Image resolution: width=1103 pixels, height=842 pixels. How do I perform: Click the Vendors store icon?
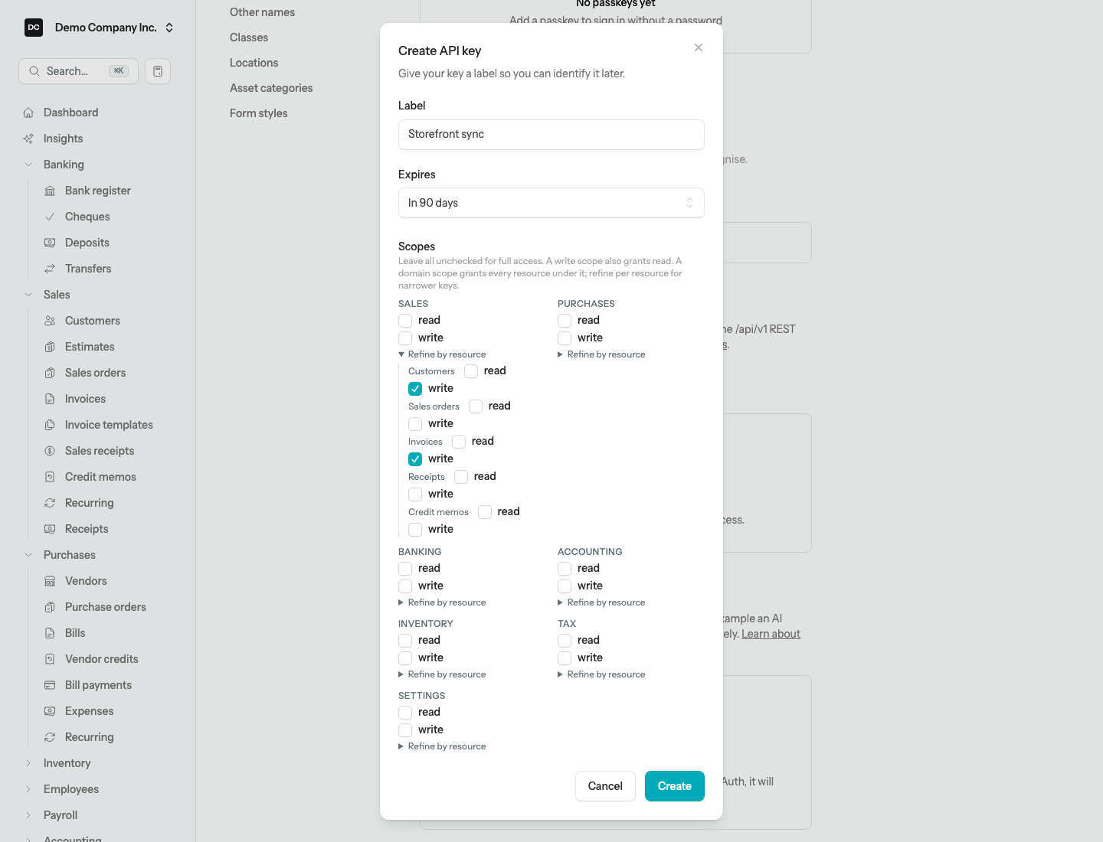50,581
